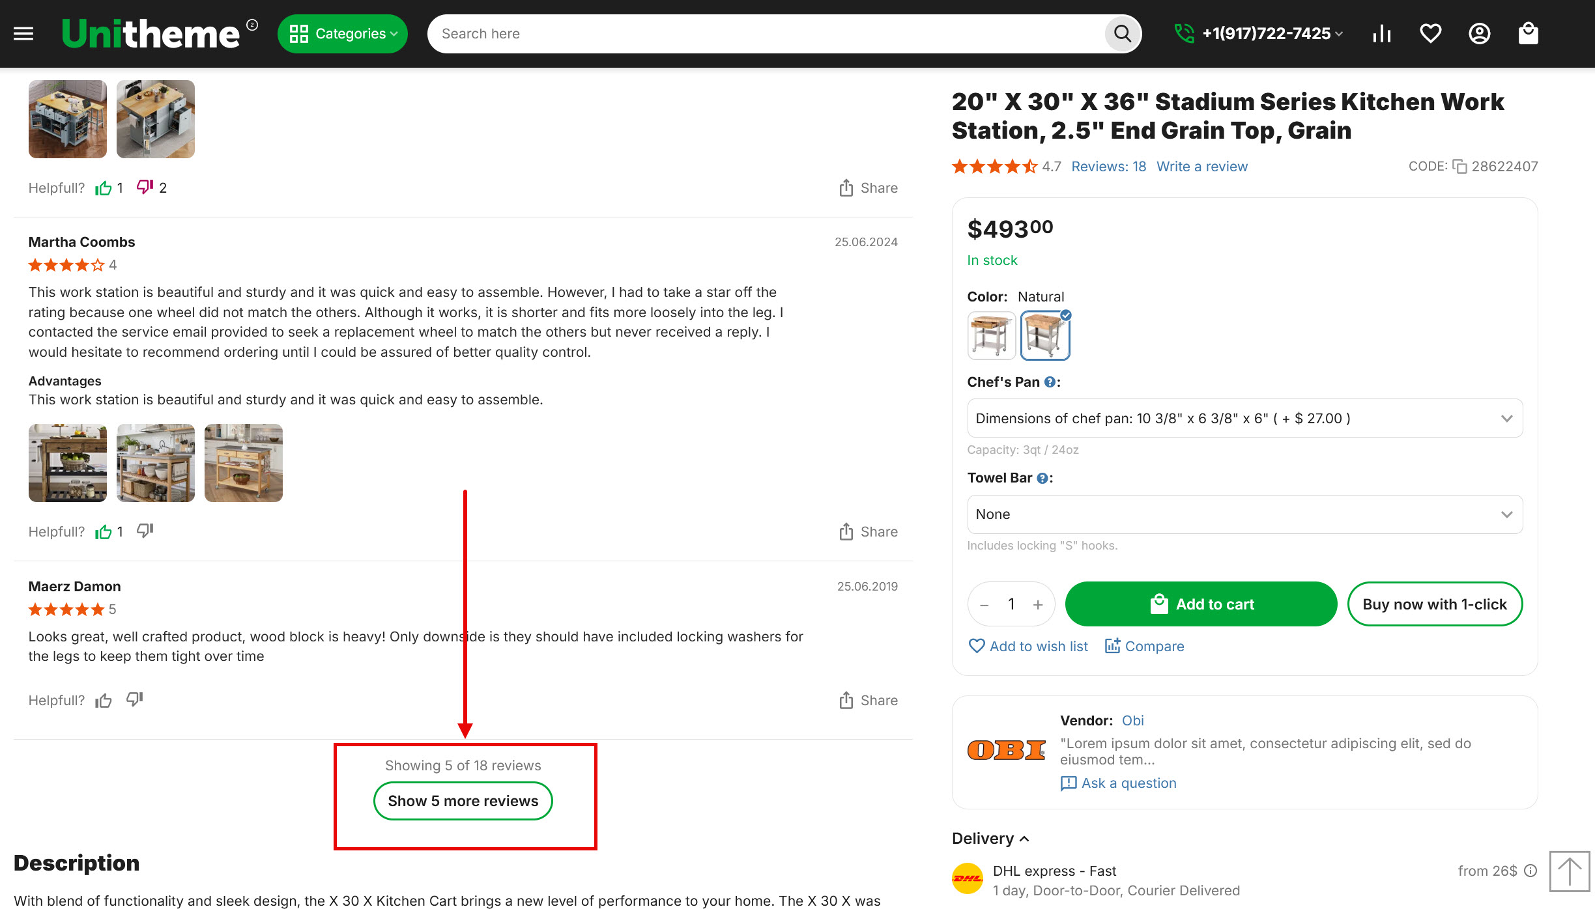Viewport: 1595px width, 909px height.
Task: Open the Chef's Pan dimensions dropdown
Action: point(1244,418)
